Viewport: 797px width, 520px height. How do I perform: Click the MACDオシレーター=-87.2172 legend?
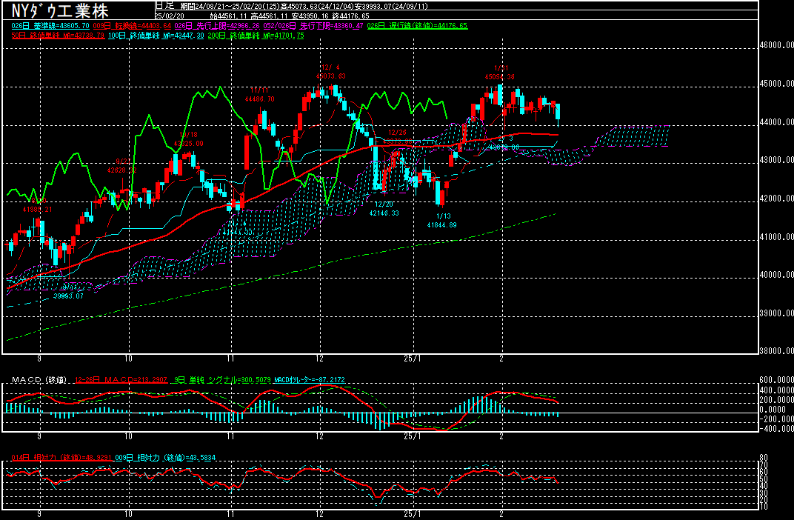(310, 380)
